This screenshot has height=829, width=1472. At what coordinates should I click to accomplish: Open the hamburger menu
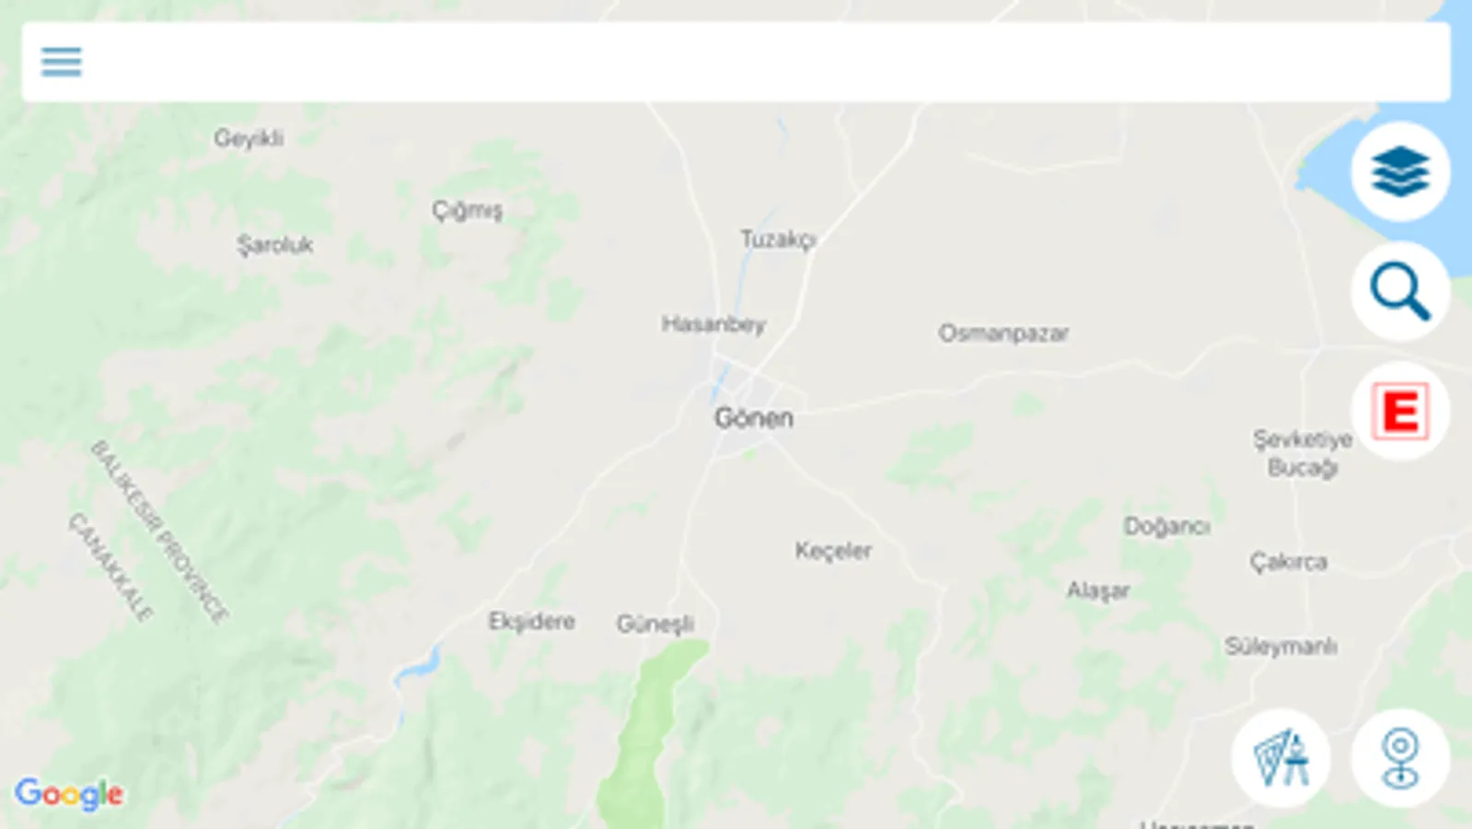coord(62,62)
